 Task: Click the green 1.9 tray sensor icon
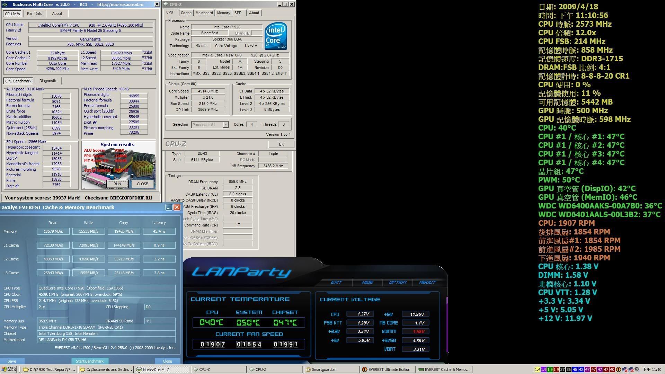point(550,369)
